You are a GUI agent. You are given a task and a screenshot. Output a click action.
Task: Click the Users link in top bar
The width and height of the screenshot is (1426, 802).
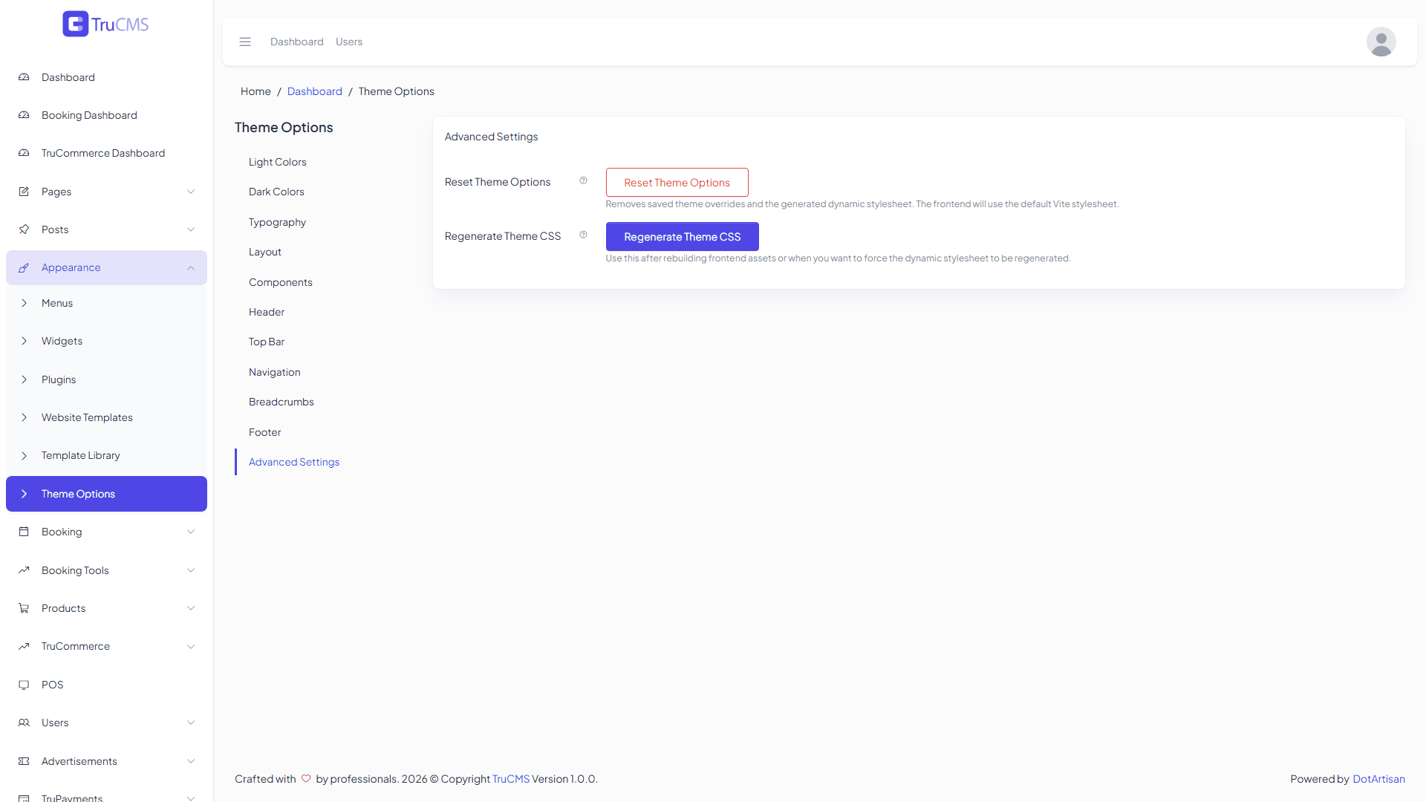pos(349,42)
